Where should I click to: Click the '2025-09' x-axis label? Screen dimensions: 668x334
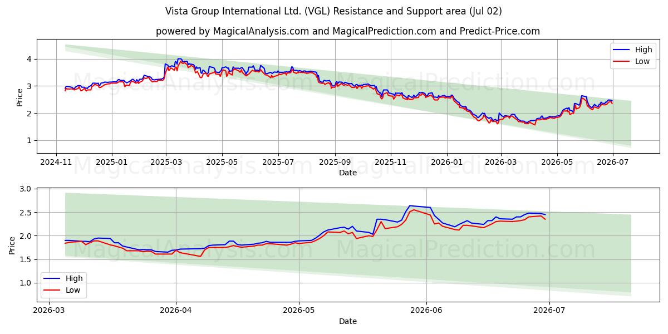pyautogui.click(x=335, y=163)
